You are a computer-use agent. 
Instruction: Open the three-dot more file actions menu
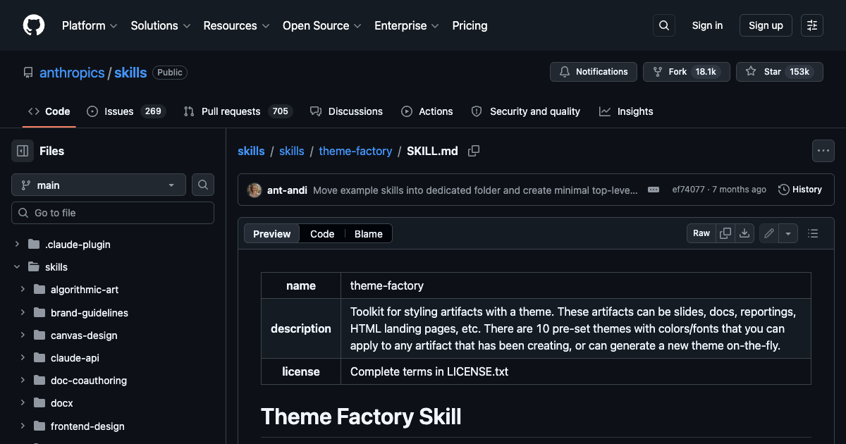click(823, 151)
